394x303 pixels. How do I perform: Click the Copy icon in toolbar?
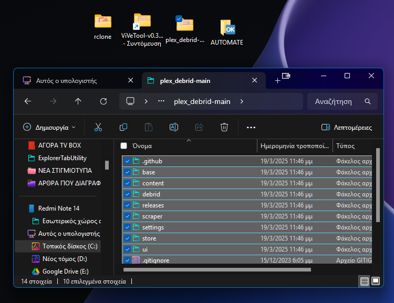tap(123, 127)
